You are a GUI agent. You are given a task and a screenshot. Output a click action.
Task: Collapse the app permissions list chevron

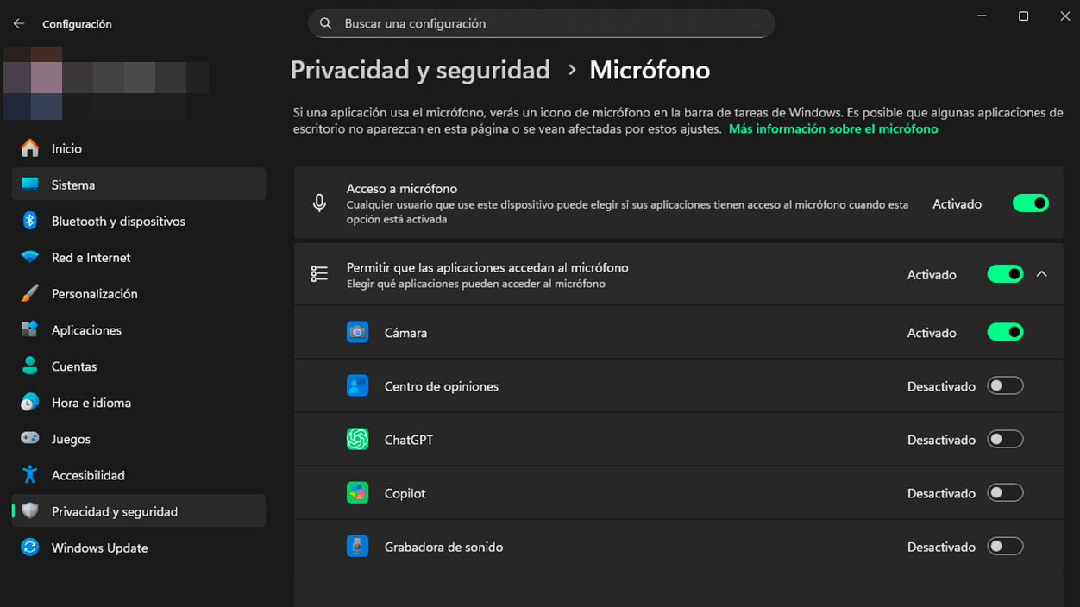pyautogui.click(x=1042, y=273)
